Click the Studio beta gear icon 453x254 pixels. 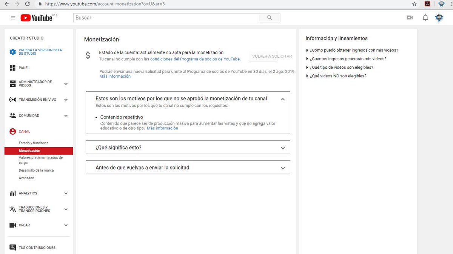(x=13, y=52)
